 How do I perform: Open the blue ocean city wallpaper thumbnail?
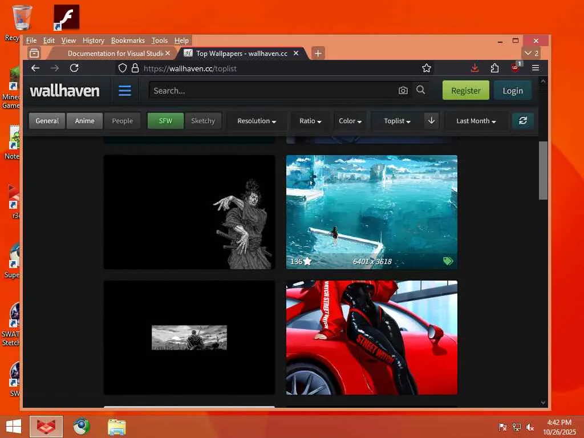pyautogui.click(x=372, y=212)
